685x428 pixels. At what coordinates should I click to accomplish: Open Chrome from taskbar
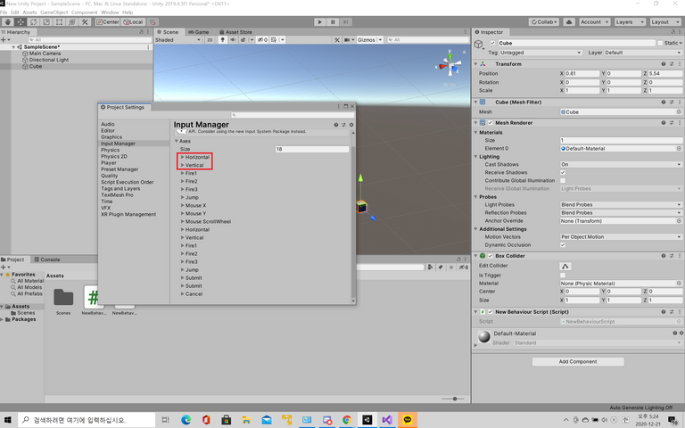347,420
